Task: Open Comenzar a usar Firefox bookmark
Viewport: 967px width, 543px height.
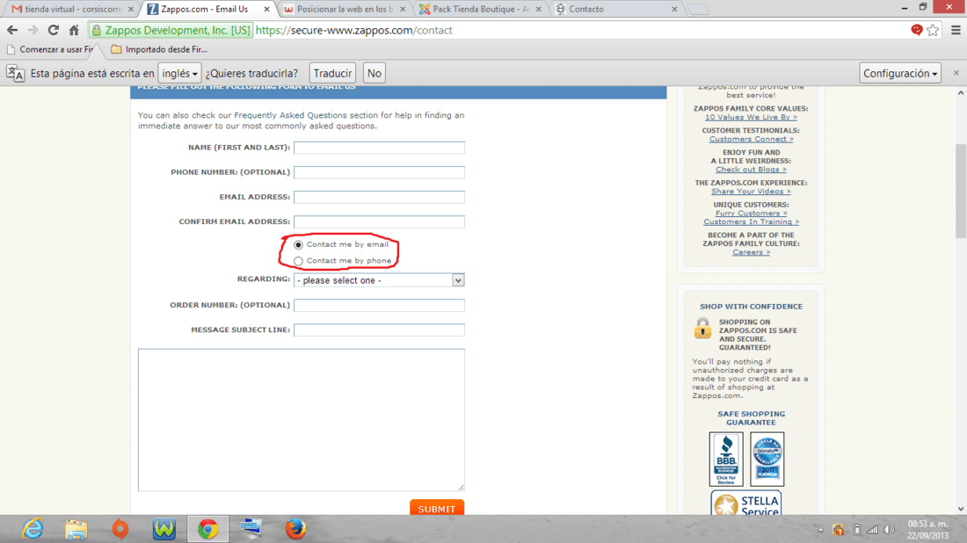Action: pos(51,49)
